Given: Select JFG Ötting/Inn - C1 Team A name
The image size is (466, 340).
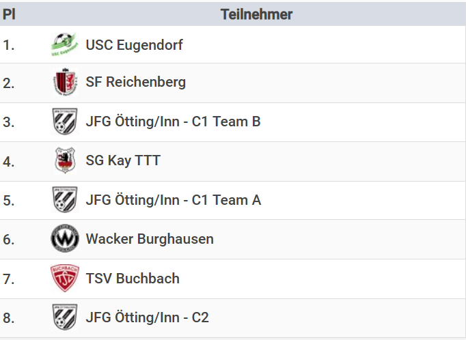Looking at the screenshot, I should point(173,200).
